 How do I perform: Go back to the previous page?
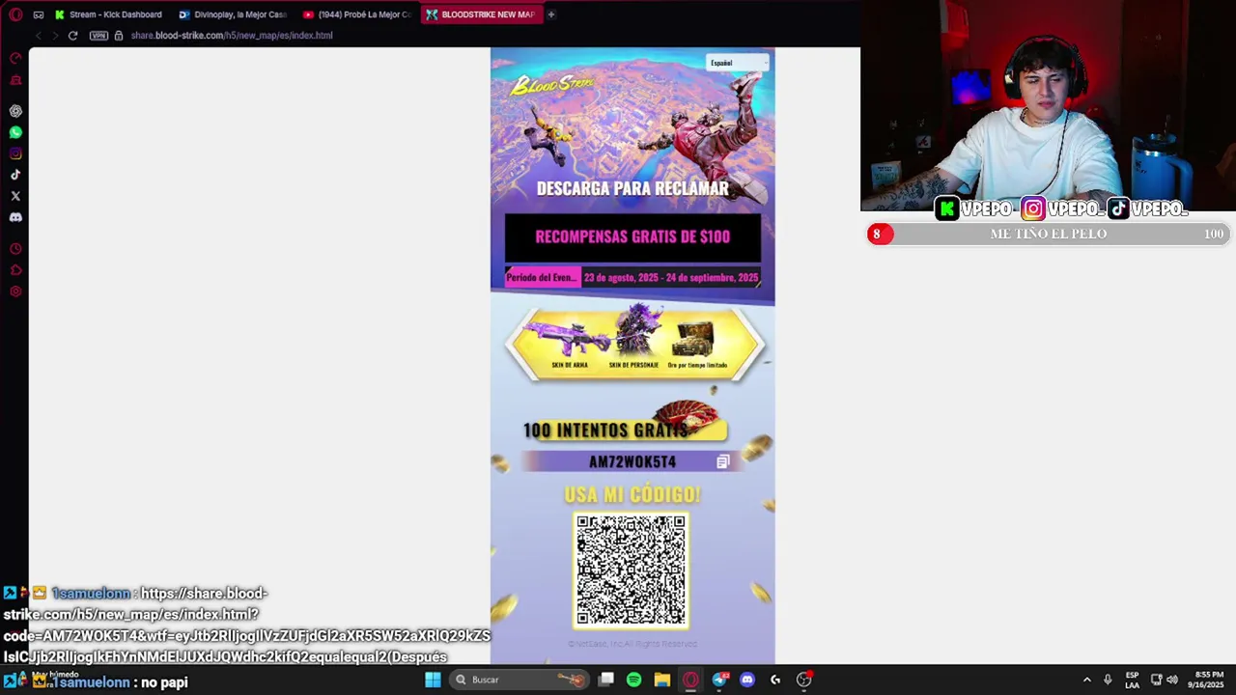[x=39, y=36]
